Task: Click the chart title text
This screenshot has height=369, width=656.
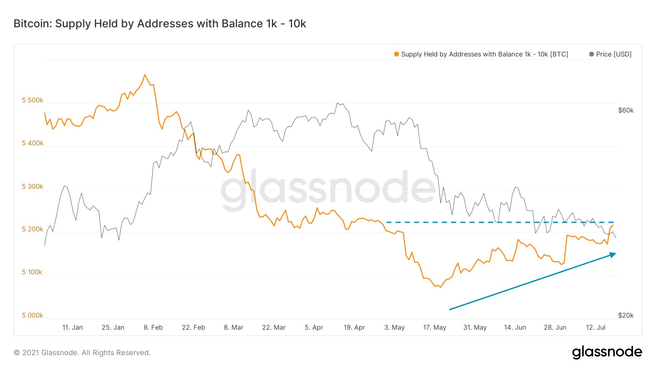Action: point(160,24)
